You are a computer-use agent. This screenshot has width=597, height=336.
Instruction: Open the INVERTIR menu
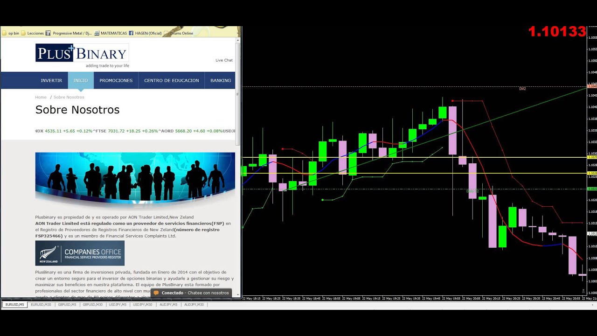[x=51, y=81]
